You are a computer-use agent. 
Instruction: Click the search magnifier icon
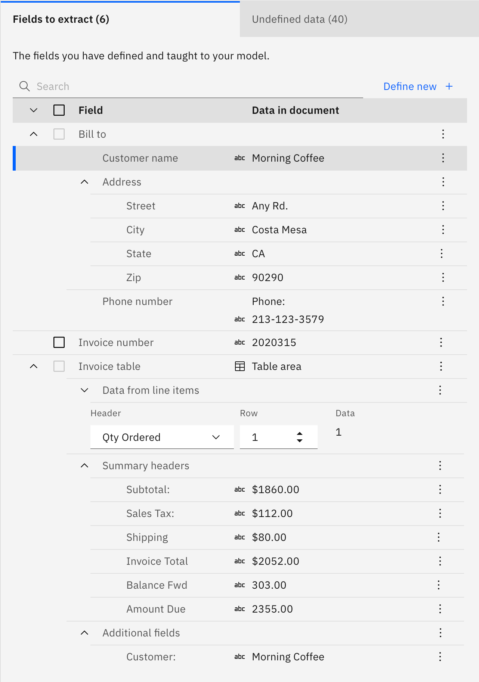[x=25, y=86]
